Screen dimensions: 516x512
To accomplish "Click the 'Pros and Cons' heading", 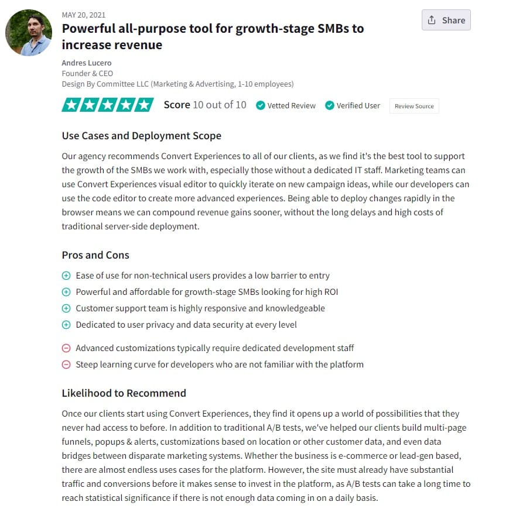I will pyautogui.click(x=95, y=255).
